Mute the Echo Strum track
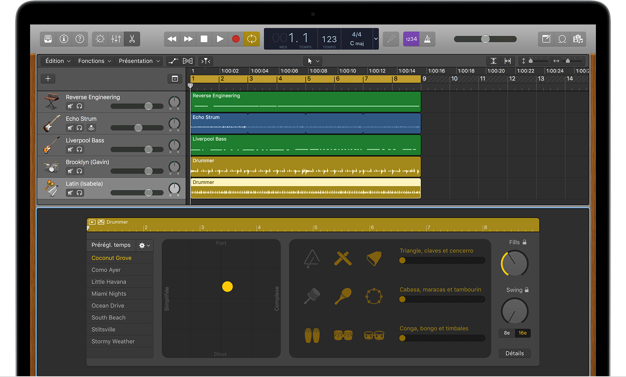The image size is (626, 377). pos(70,128)
